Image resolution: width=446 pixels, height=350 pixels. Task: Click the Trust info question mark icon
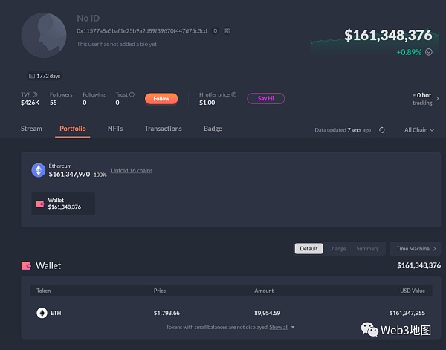[x=132, y=95]
